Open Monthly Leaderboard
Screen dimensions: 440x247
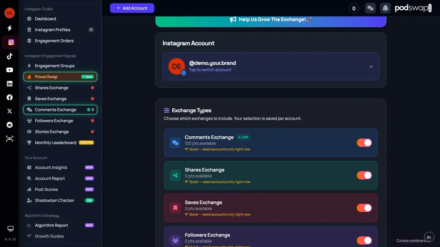coord(60,143)
